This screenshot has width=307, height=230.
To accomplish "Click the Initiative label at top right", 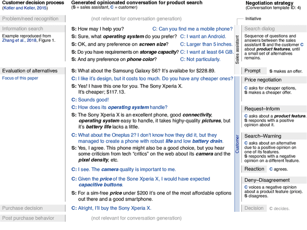I will pos(253,19).
